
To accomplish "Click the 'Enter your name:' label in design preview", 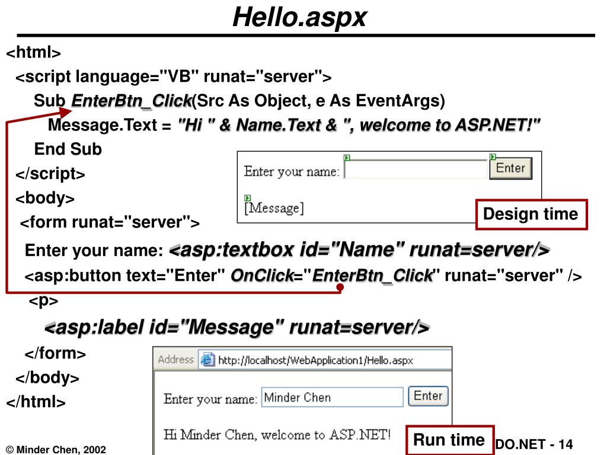I will click(292, 171).
